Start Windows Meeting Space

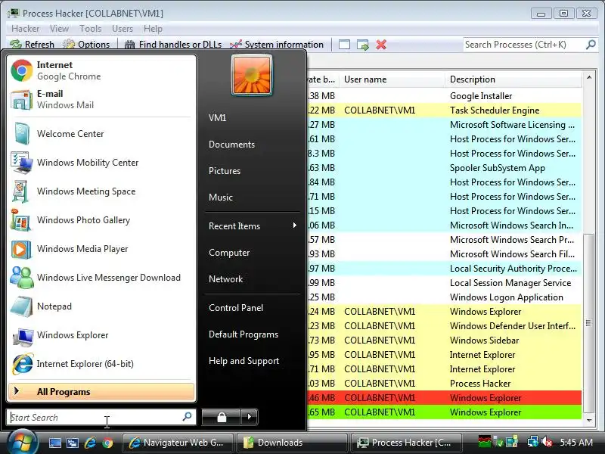pos(101,191)
